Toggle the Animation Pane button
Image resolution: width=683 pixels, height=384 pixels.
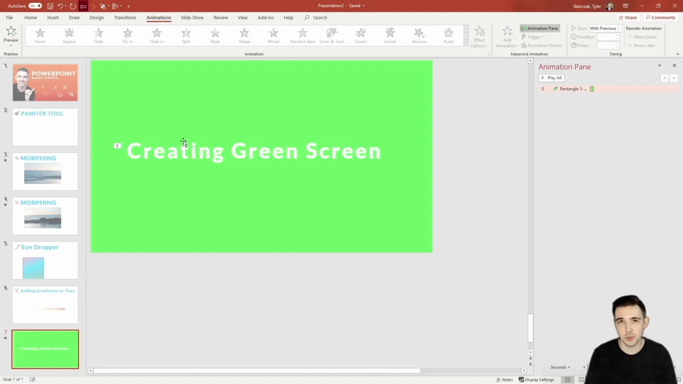pyautogui.click(x=540, y=28)
